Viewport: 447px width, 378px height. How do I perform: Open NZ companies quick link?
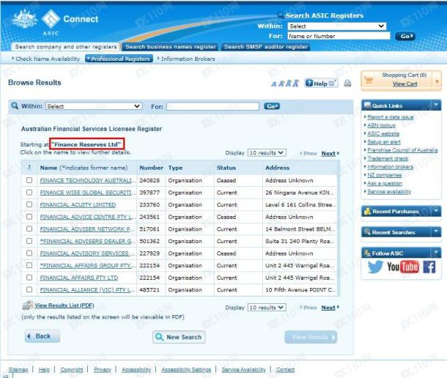point(384,175)
